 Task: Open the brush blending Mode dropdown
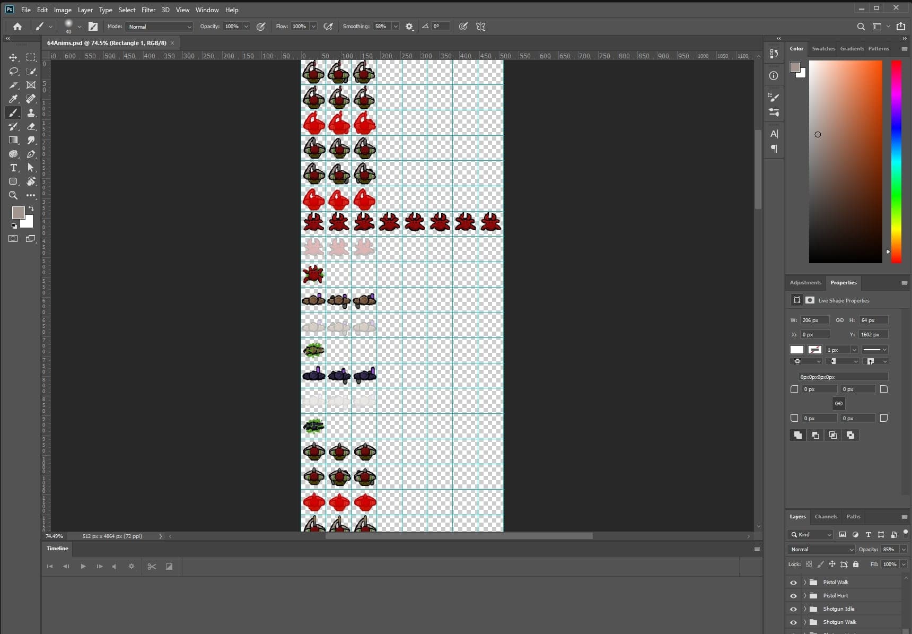[159, 27]
